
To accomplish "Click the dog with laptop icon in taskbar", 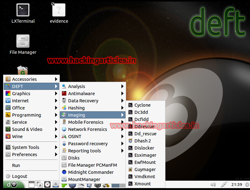I will [106, 186].
